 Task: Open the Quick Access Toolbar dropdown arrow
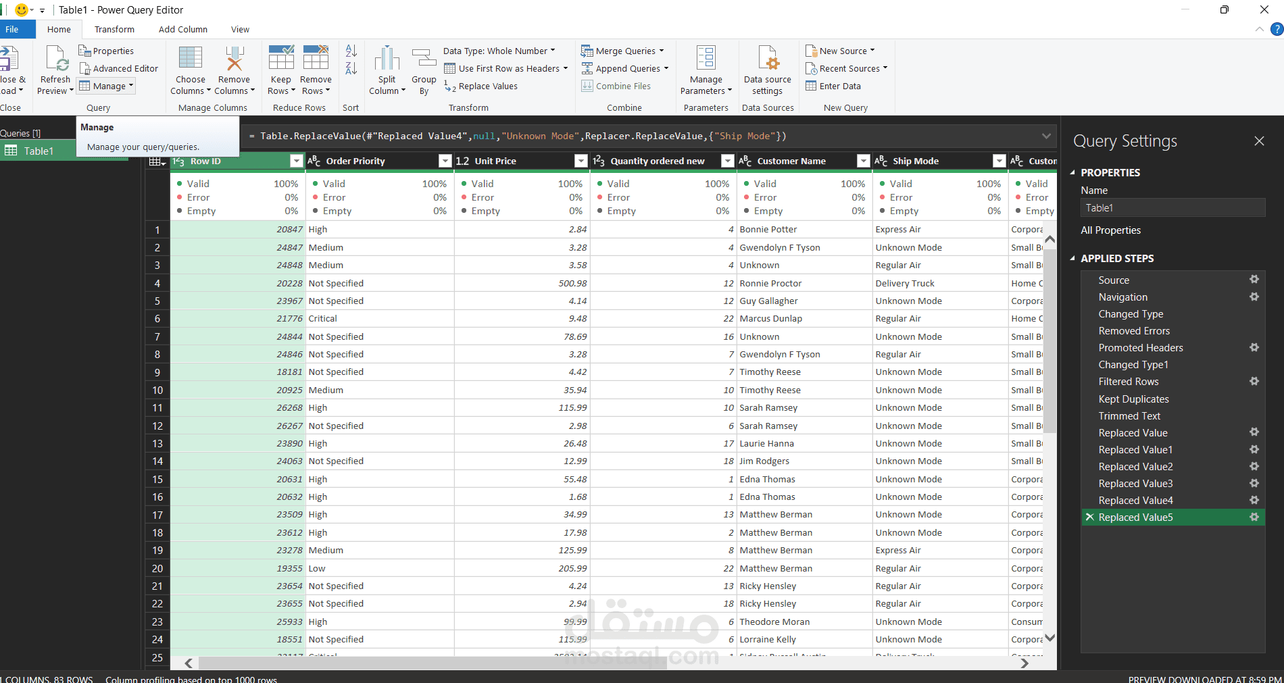pos(42,10)
